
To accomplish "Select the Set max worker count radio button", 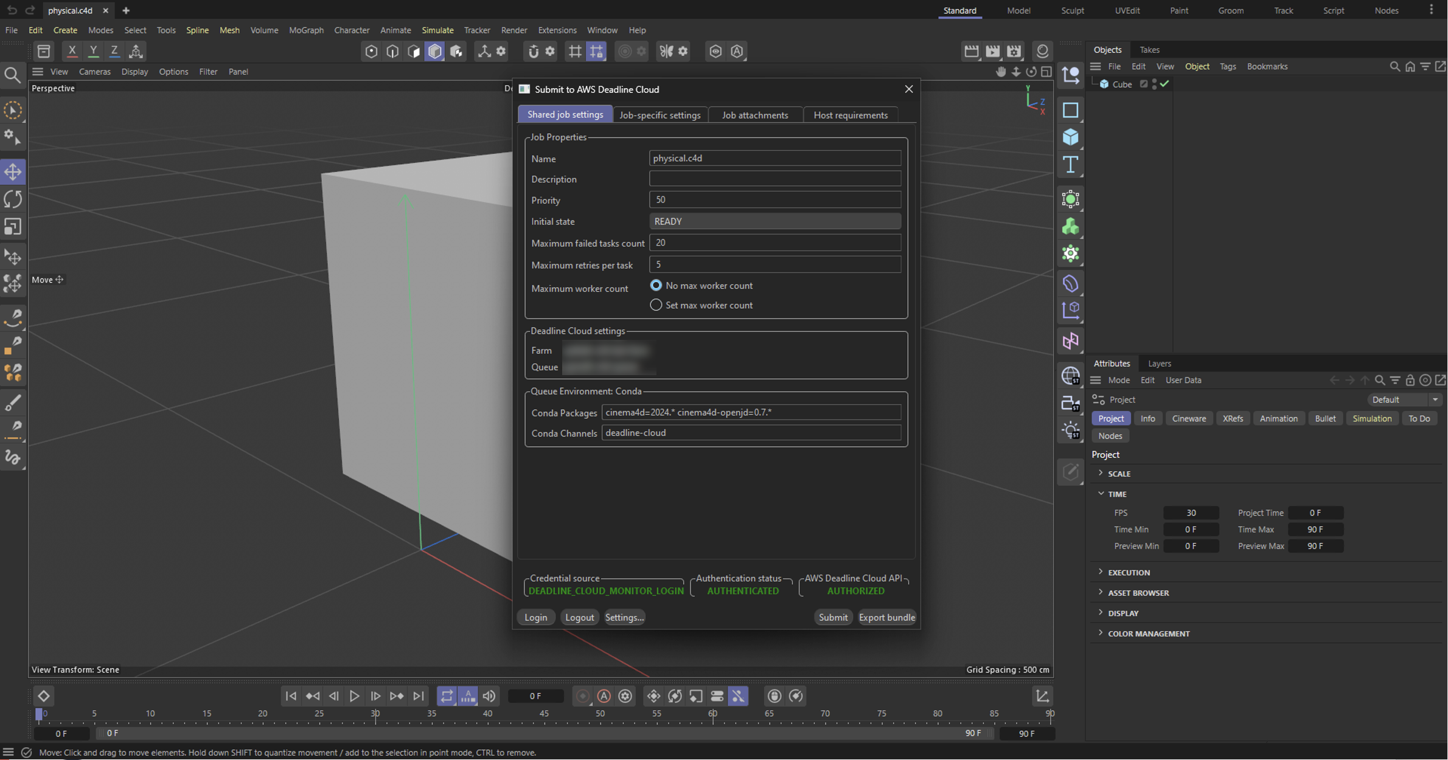I will (656, 305).
